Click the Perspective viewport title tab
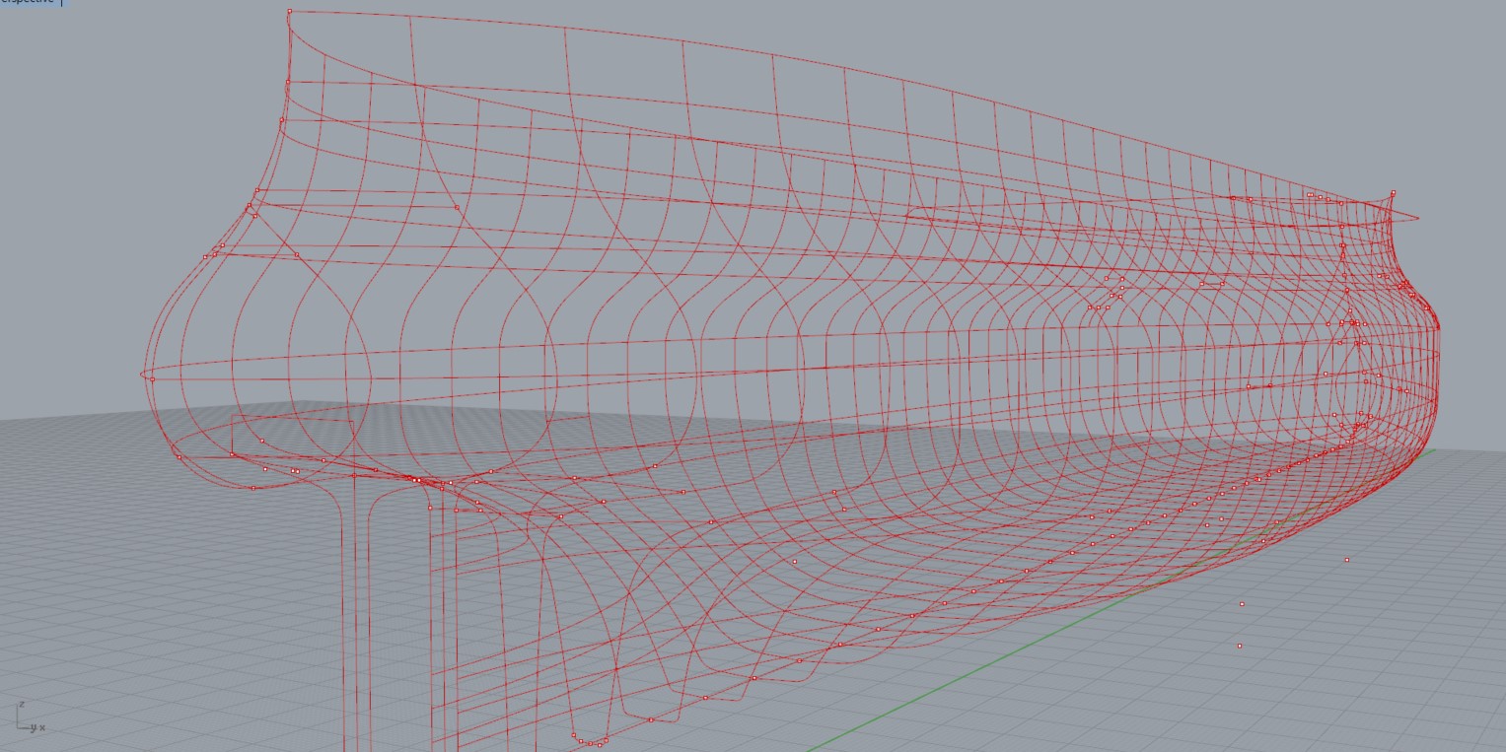 click(x=30, y=2)
